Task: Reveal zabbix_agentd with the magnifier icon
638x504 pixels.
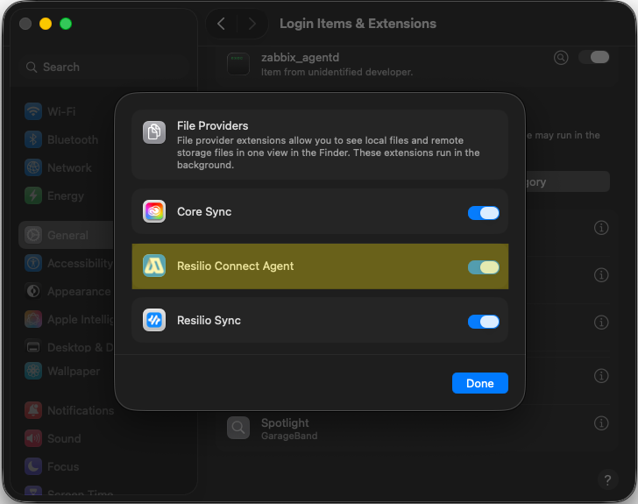Action: (561, 57)
